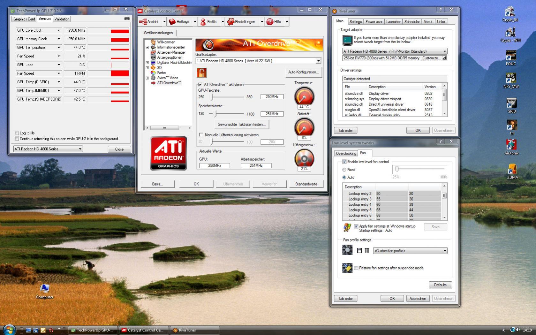Click the delete fan profile trash icon
Image resolution: width=536 pixels, height=335 pixels.
point(367,251)
